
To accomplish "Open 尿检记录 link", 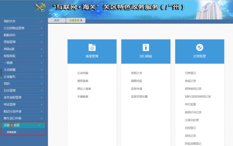I will click(x=190, y=136).
